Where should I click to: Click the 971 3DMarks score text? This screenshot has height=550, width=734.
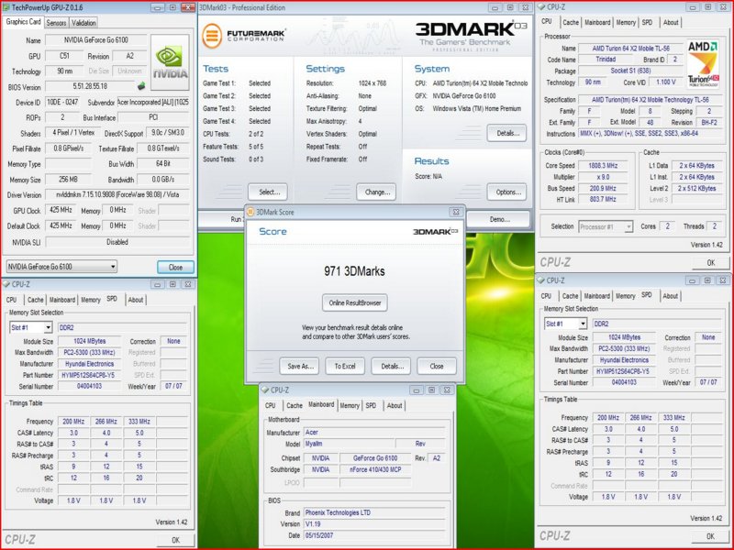pyautogui.click(x=354, y=270)
